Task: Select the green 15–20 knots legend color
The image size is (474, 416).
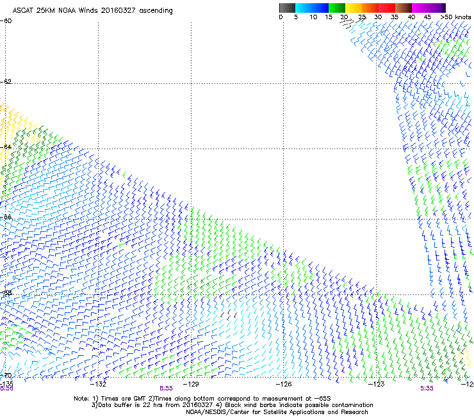Action: click(x=337, y=8)
